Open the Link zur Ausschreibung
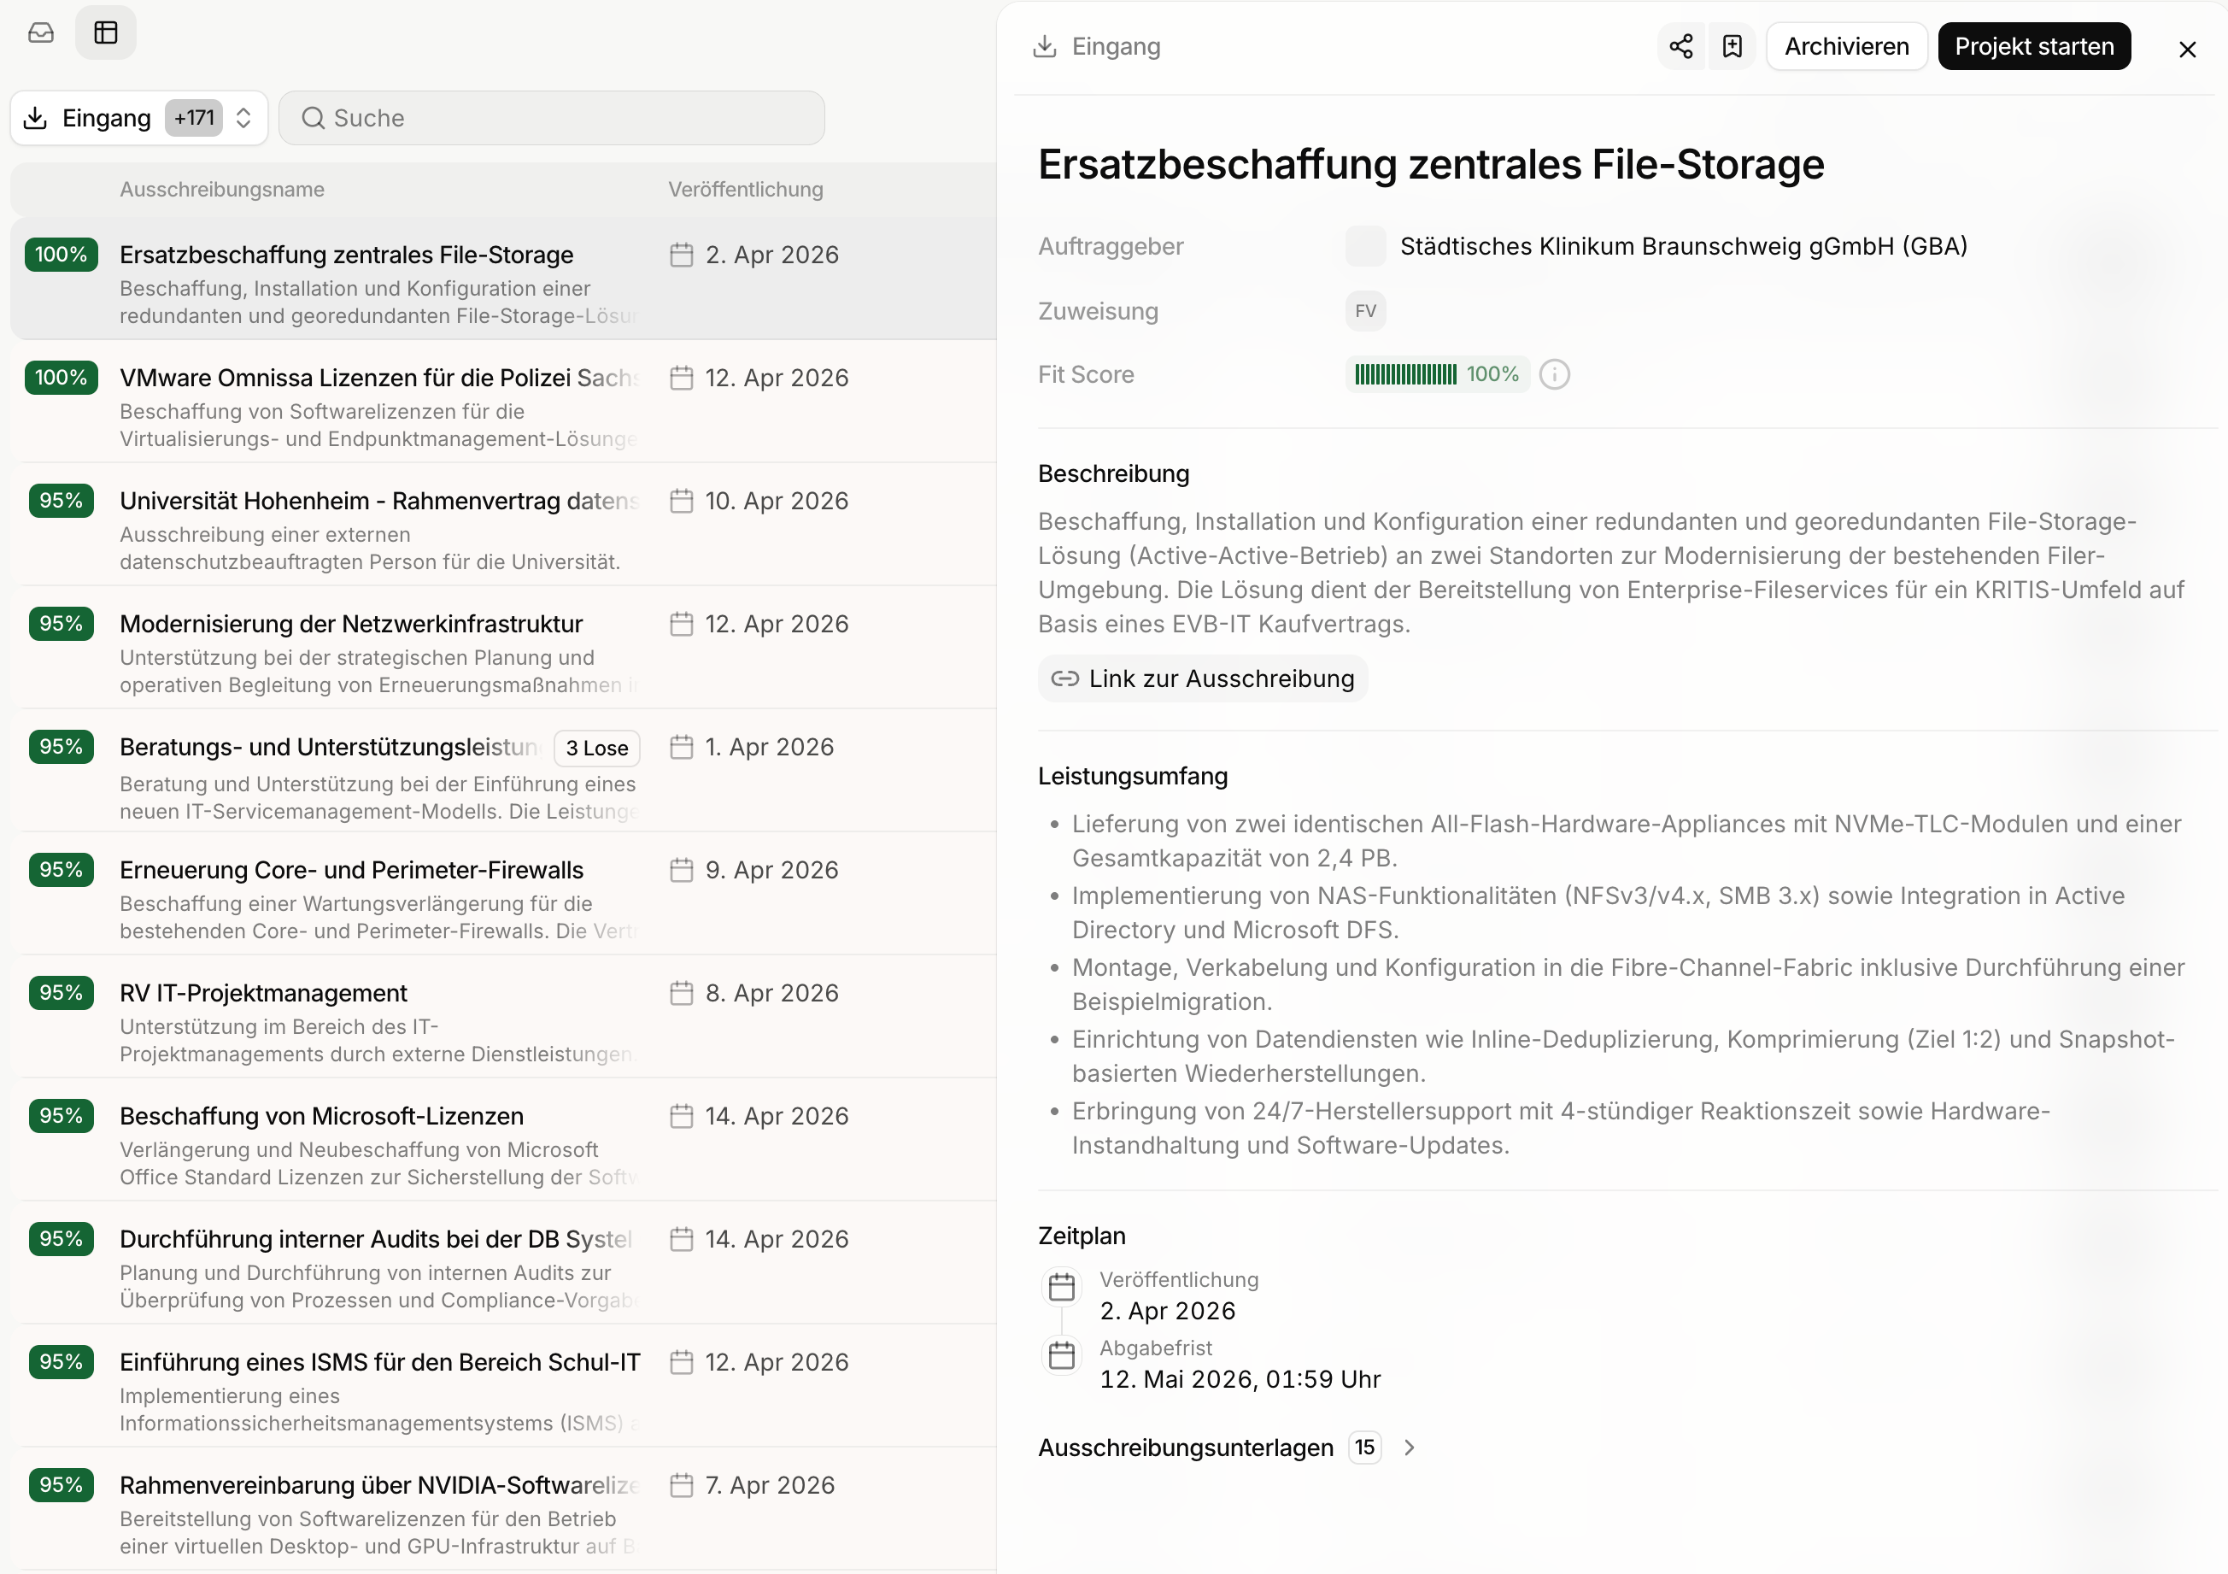This screenshot has width=2228, height=1574. tap(1202, 678)
